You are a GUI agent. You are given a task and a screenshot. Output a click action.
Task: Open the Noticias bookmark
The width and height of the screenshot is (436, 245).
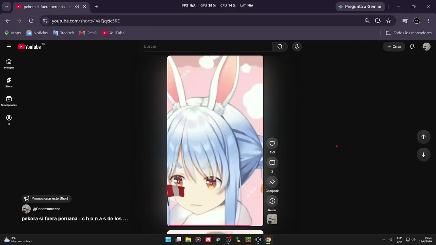[x=37, y=33]
